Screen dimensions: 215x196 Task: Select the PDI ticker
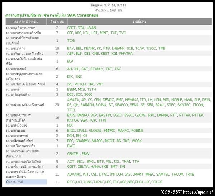pos(70,126)
